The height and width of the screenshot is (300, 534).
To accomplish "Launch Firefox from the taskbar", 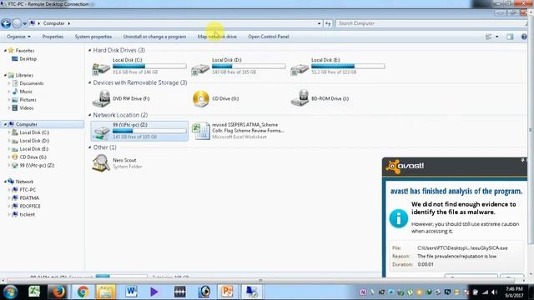I will 58,292.
